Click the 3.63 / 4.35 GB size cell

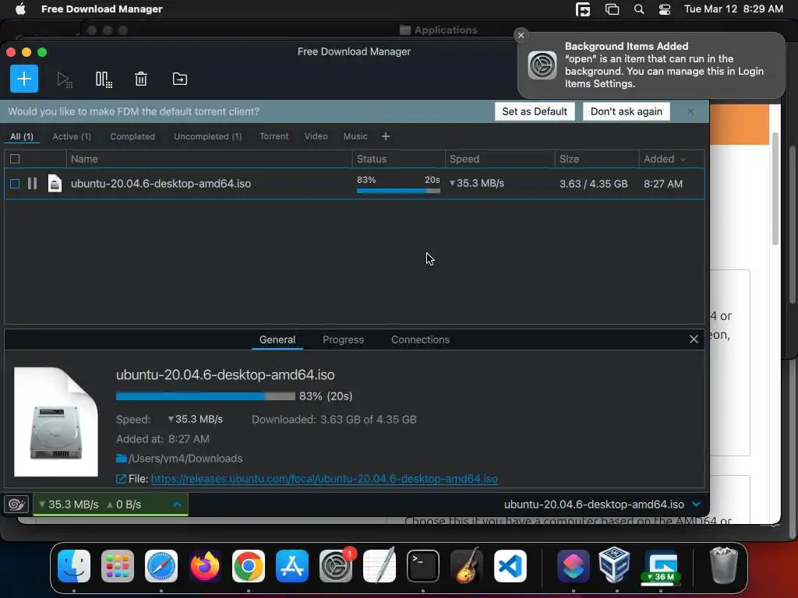click(593, 184)
